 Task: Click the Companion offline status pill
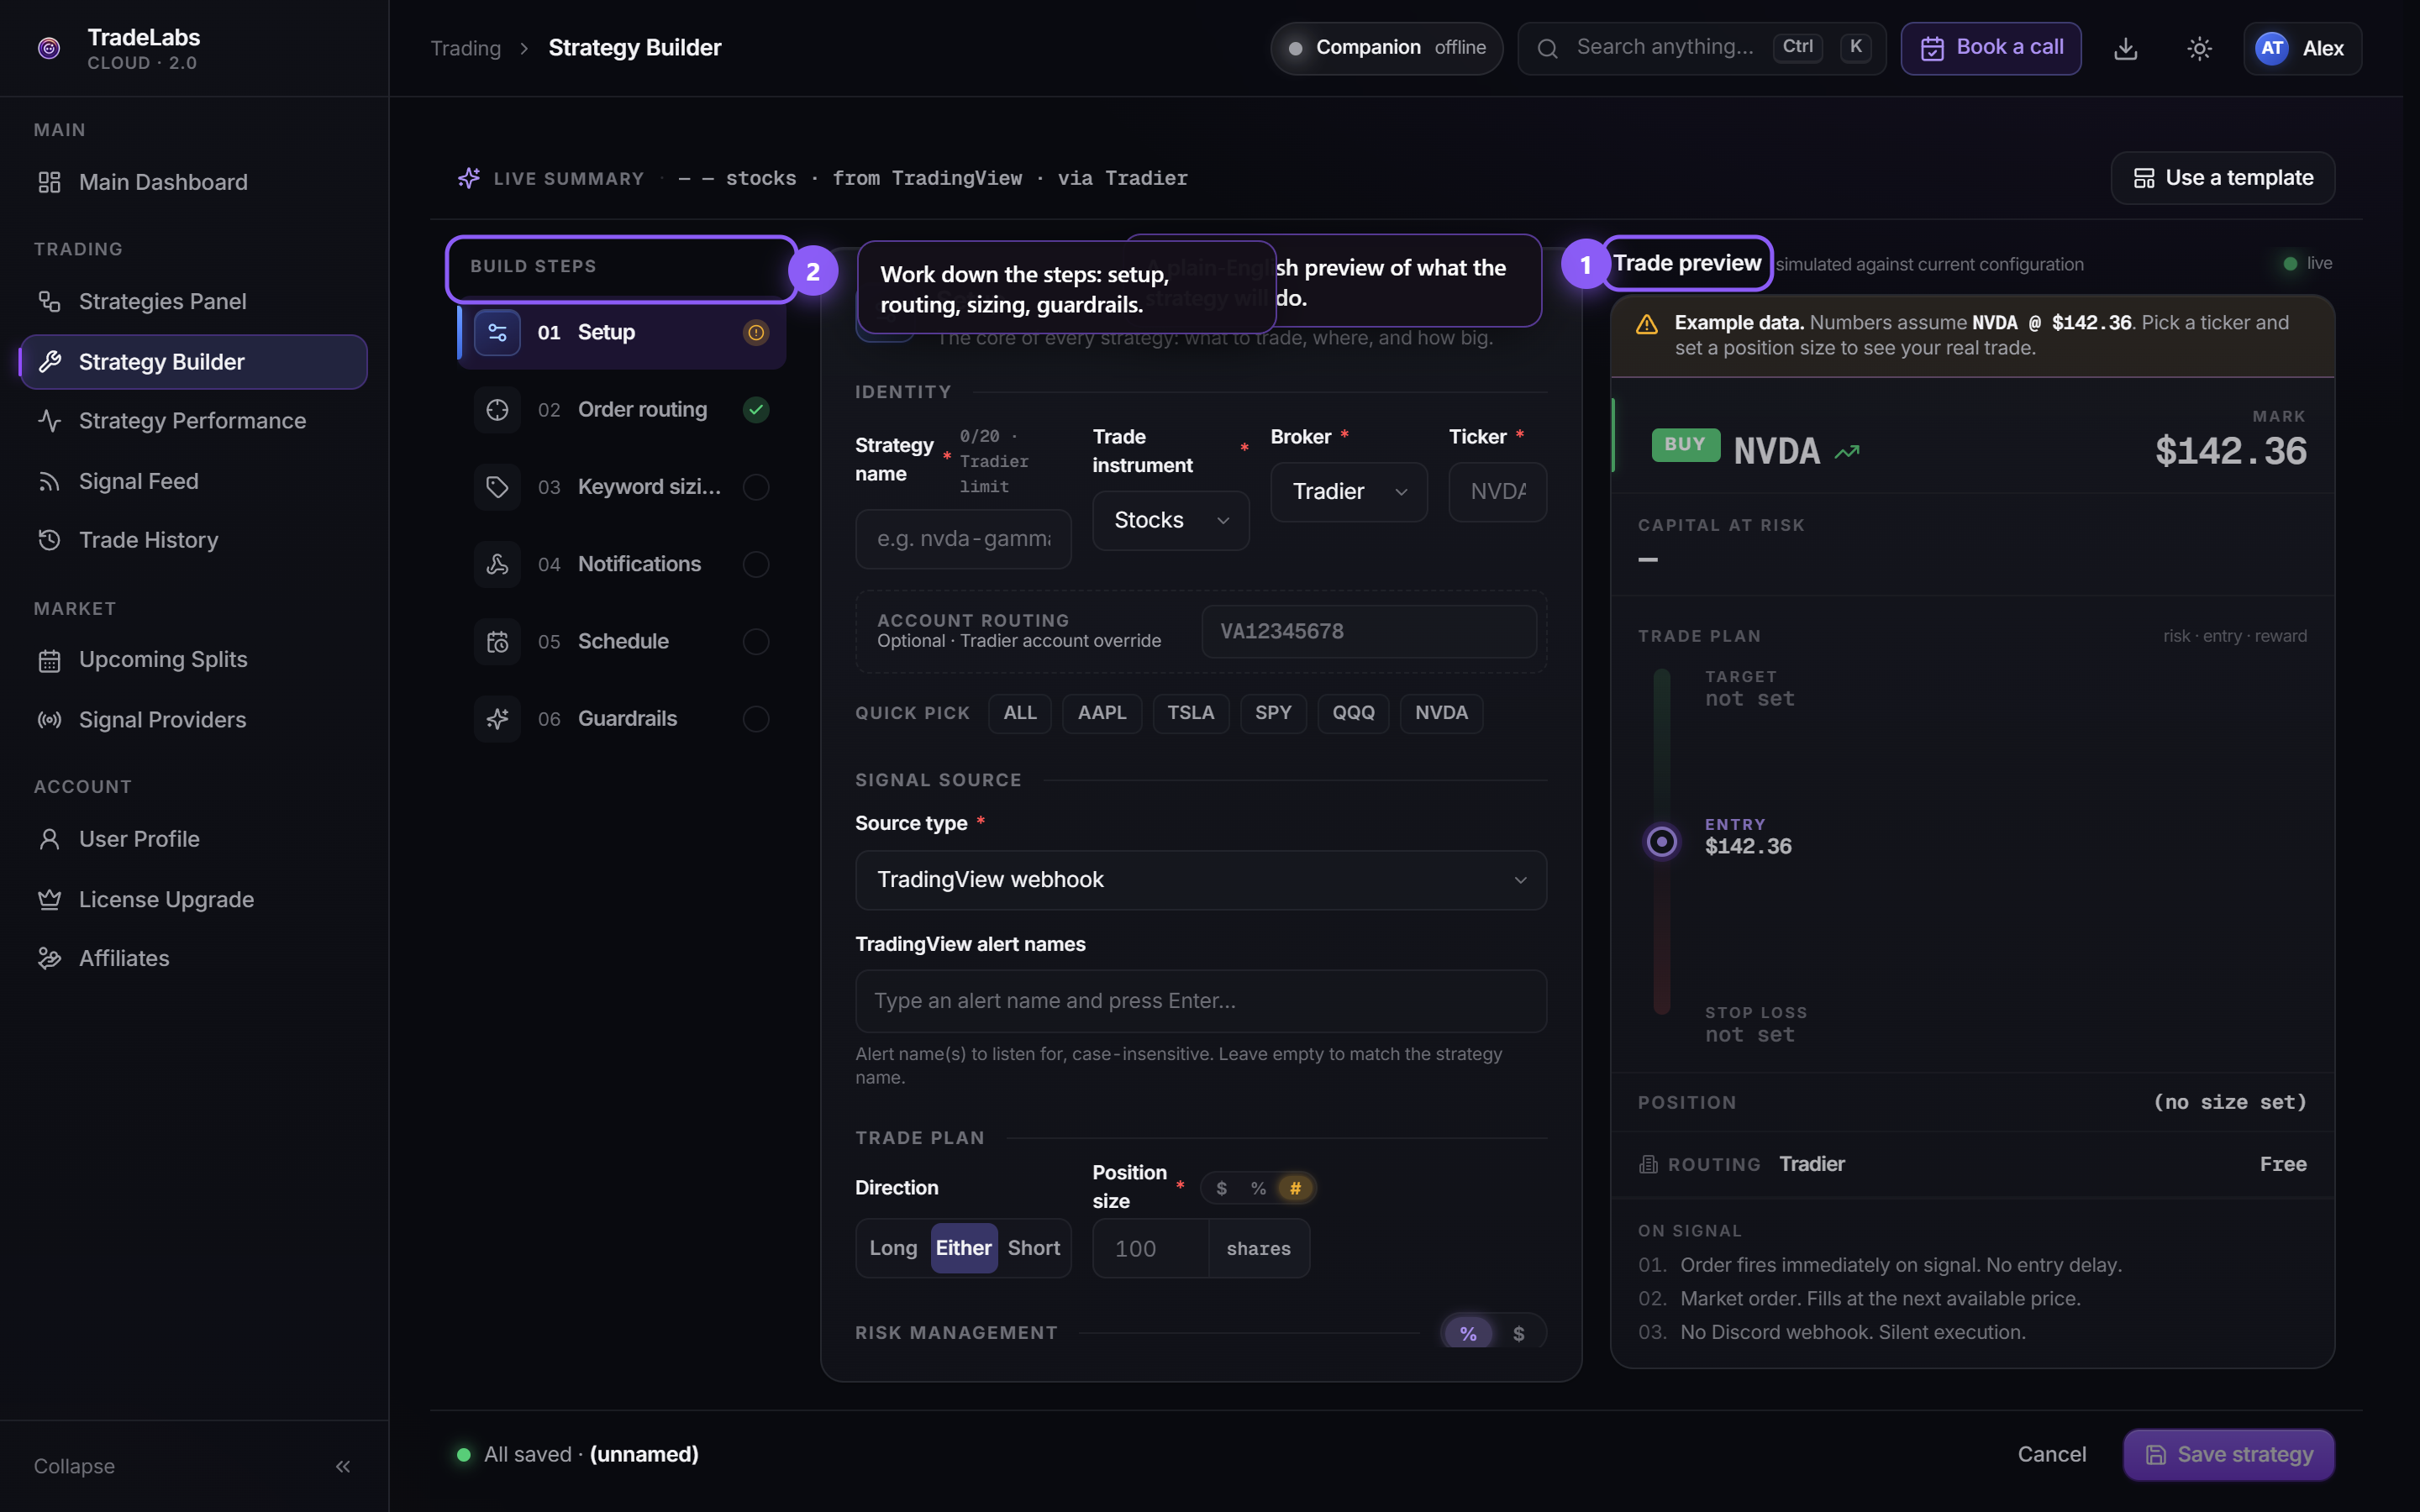(1386, 48)
